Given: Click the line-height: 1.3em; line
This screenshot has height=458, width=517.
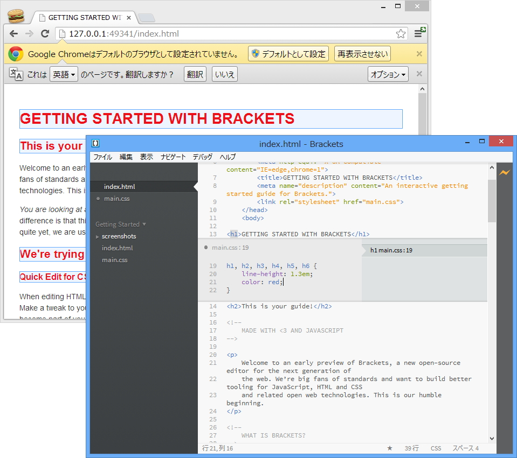Looking at the screenshot, I should click(277, 274).
